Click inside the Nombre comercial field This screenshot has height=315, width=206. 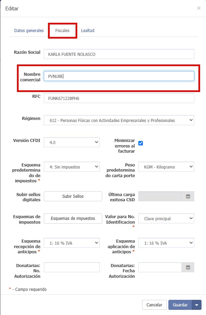point(118,76)
